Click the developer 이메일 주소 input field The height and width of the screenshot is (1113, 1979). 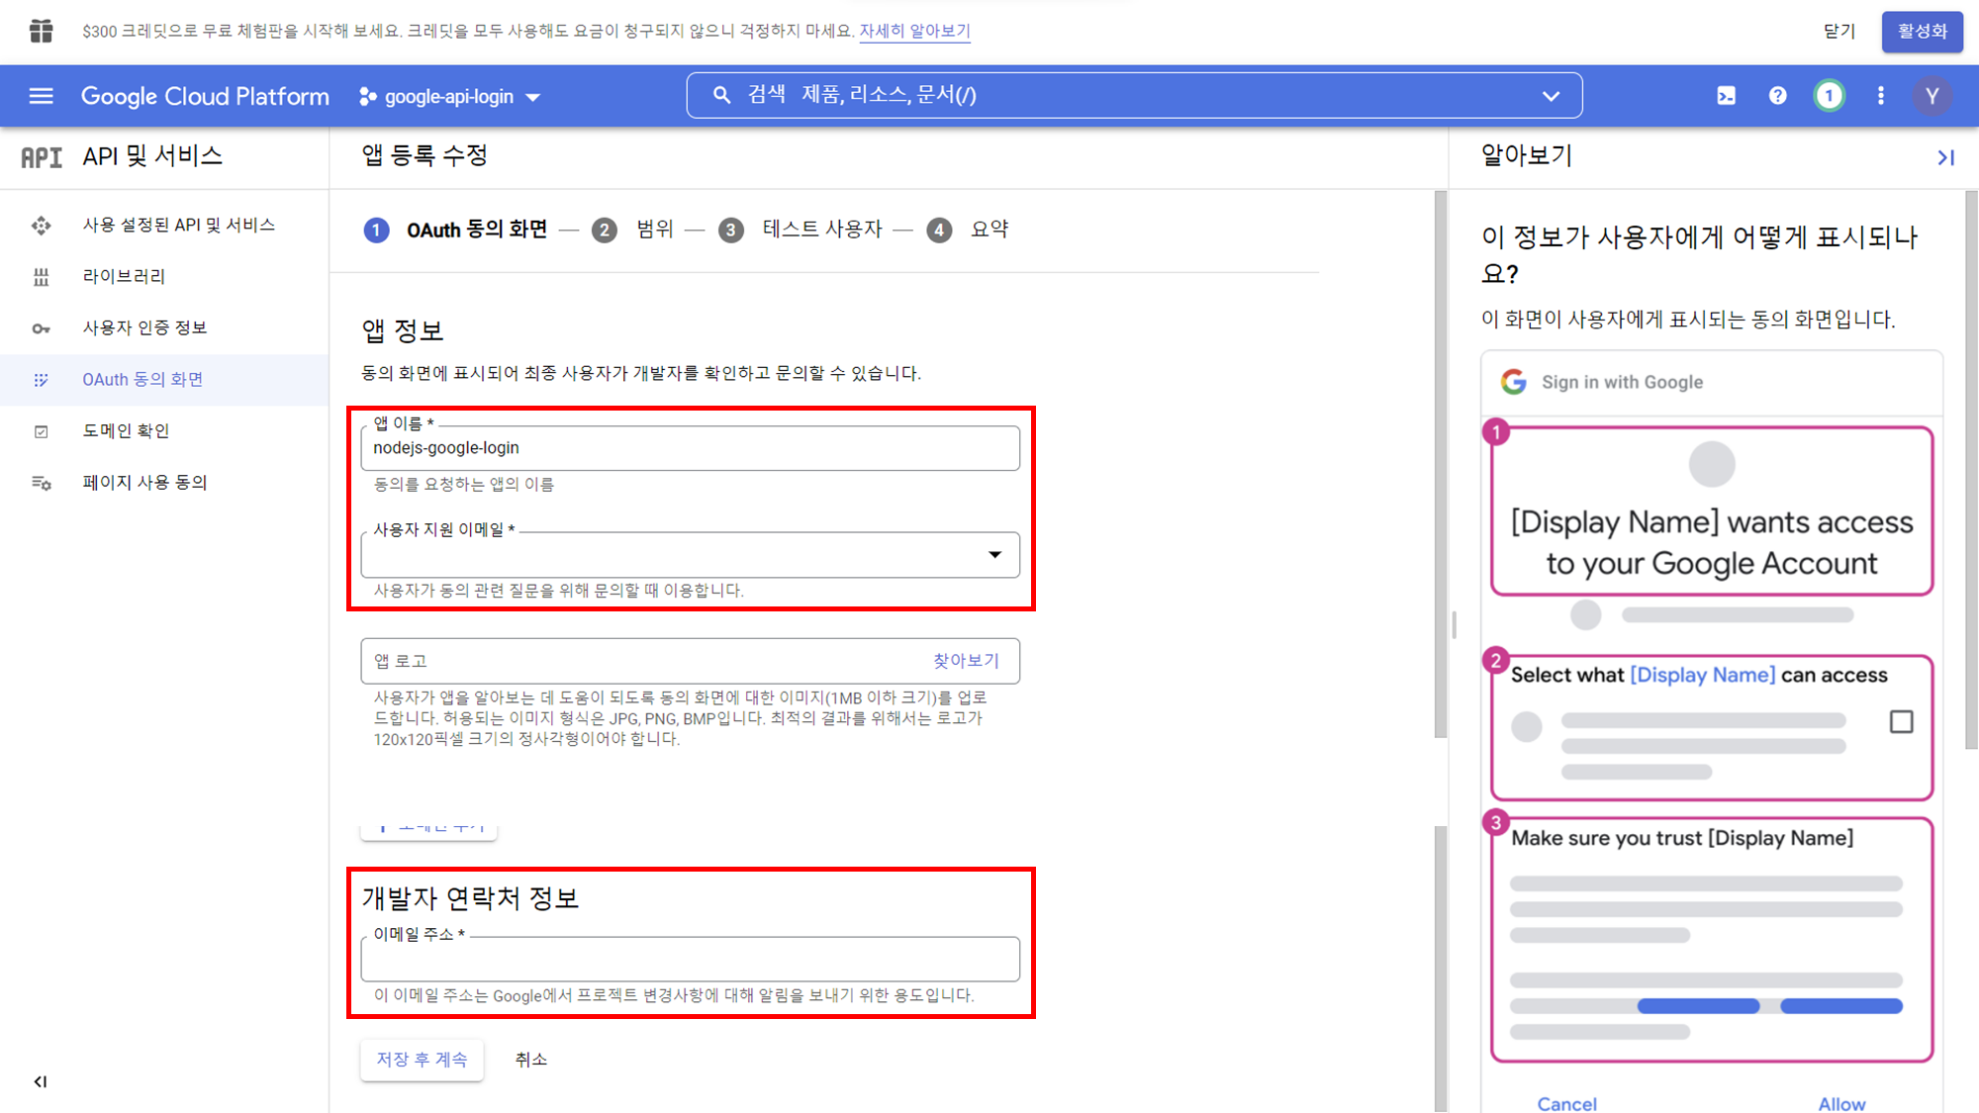pyautogui.click(x=690, y=959)
